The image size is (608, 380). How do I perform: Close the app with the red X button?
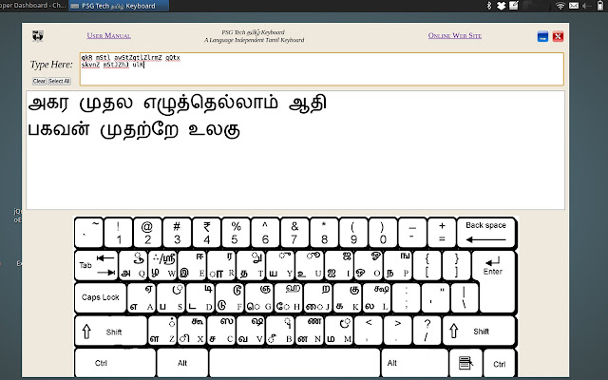coord(558,36)
